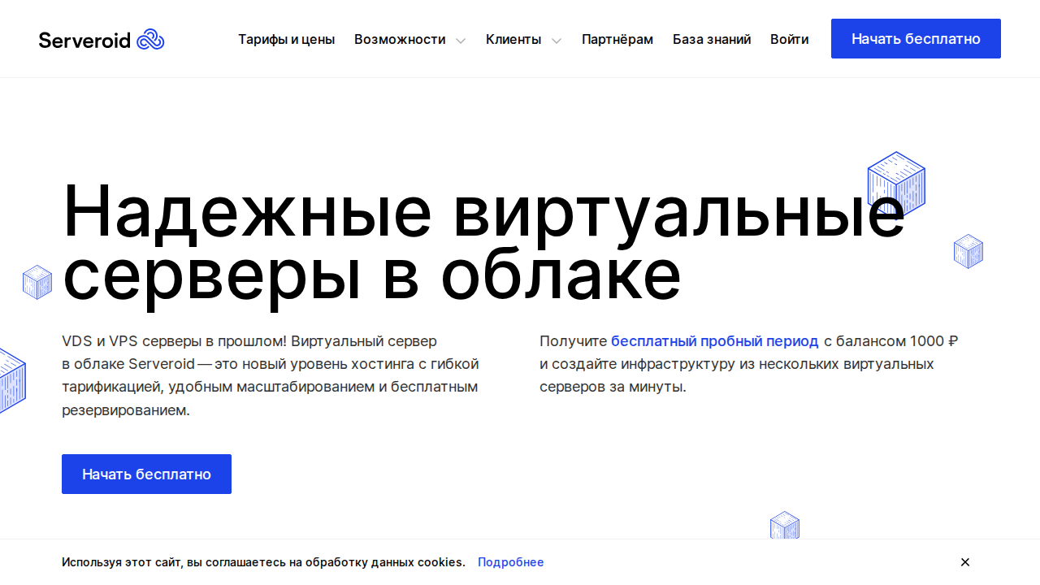
Task: Open the Клиенты menu item
Action: coord(513,39)
